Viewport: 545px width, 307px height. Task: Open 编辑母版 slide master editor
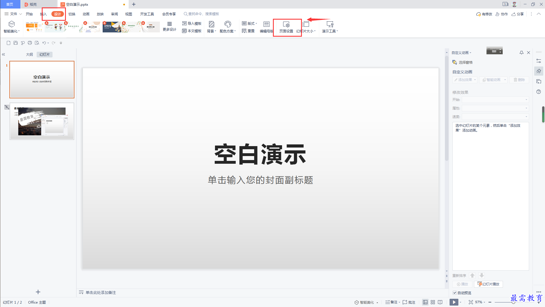point(266,27)
